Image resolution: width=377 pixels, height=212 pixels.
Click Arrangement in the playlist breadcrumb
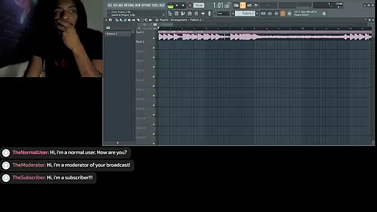179,20
